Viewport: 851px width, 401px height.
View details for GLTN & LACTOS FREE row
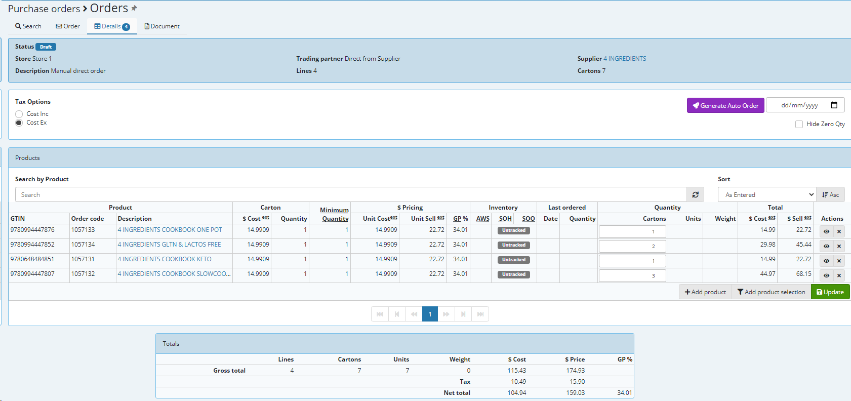tap(826, 246)
